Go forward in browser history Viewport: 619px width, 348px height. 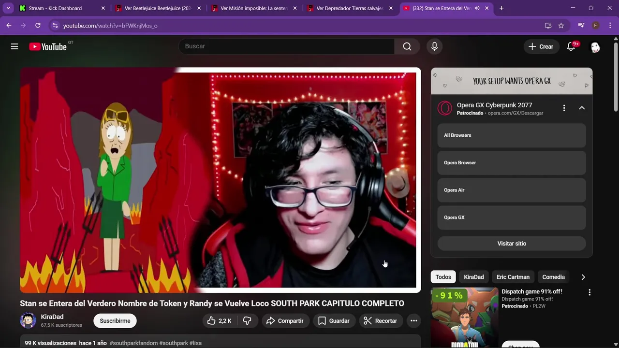point(23,25)
